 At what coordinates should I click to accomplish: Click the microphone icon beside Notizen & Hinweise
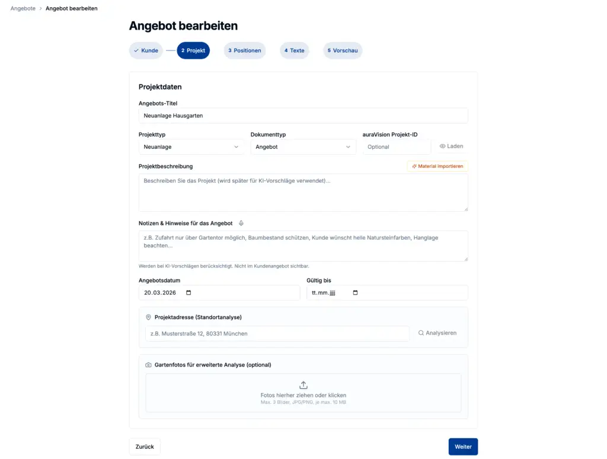point(241,224)
